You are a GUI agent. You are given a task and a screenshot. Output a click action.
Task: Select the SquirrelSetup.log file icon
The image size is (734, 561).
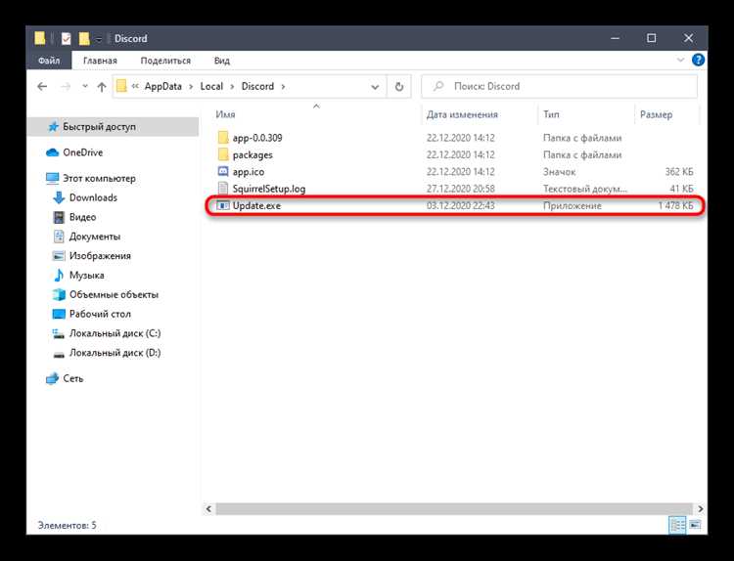pos(223,189)
